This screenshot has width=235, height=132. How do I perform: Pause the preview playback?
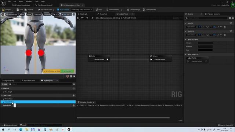71,76
